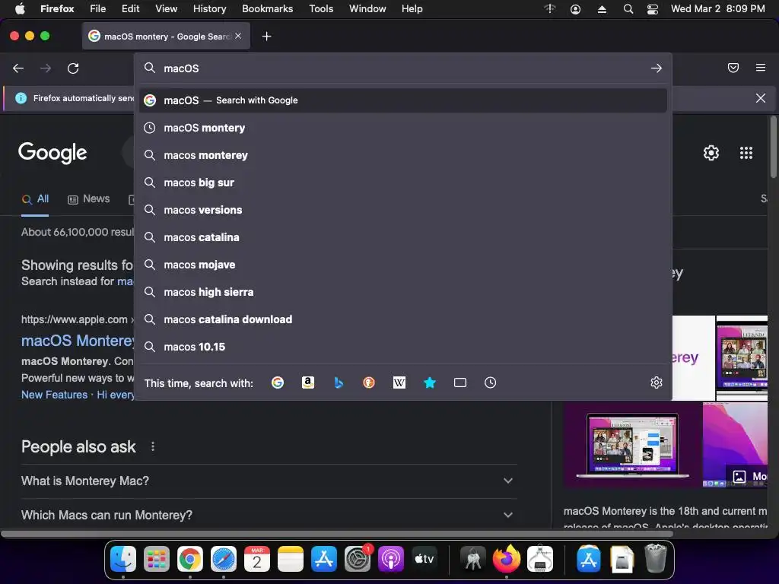Open Podcasts from the Dock
This screenshot has height=584, width=779.
[391, 559]
